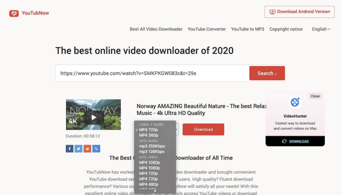Open YouTube to MP3 nav link
Screen dimensions: 342x195
click(x=247, y=29)
